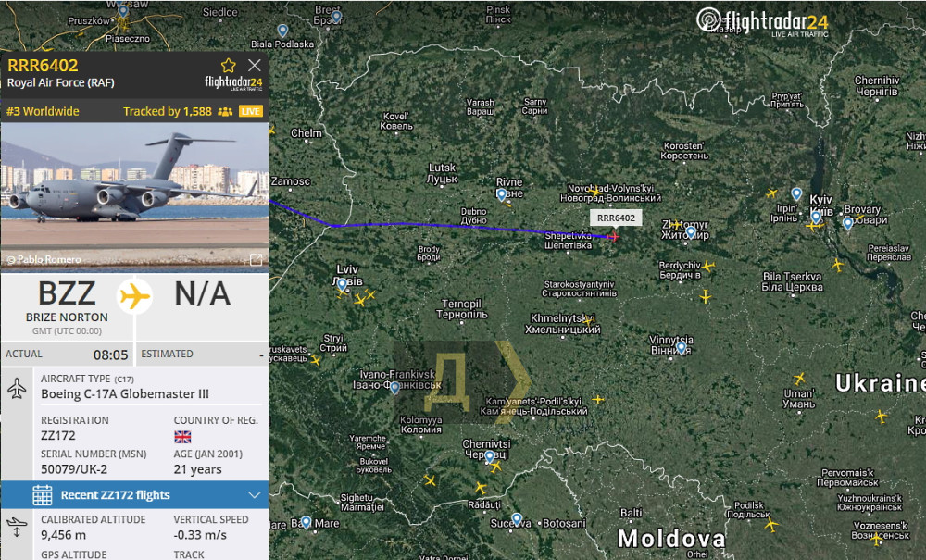The image size is (926, 560).
Task: Expand Recent ZZ172 flights chevron
Action: pyautogui.click(x=254, y=494)
